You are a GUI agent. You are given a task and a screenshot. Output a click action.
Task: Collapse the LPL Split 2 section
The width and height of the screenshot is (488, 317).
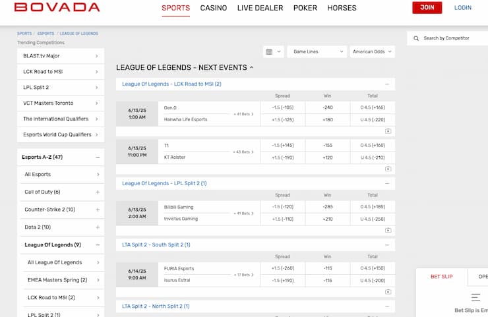pyautogui.click(x=387, y=183)
